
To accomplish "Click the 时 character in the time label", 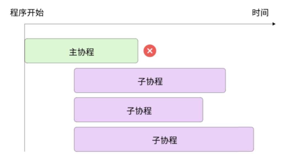I will (x=256, y=13).
